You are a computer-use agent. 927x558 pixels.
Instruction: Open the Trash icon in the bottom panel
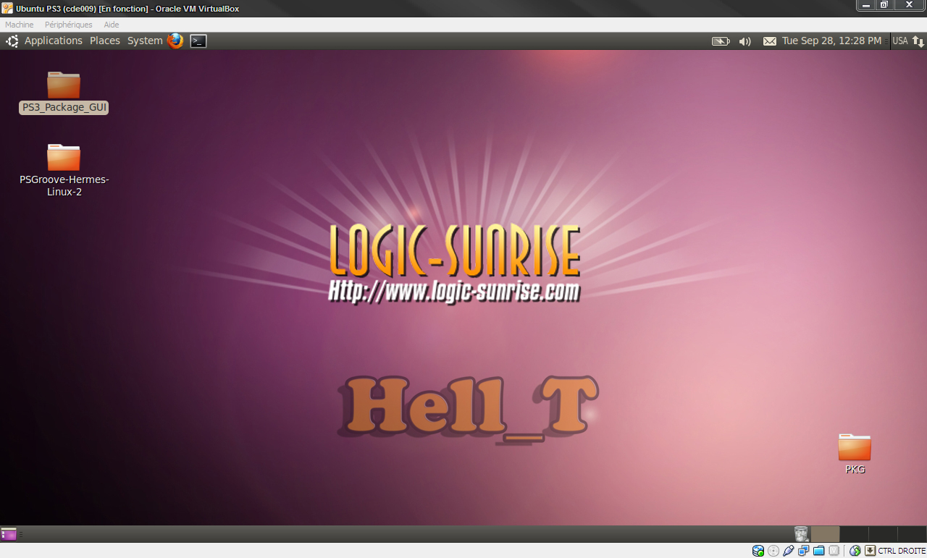click(x=801, y=534)
